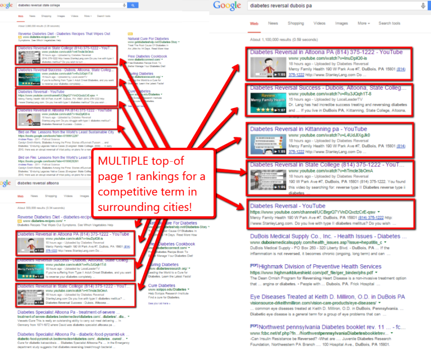
Task: Open Search tools in dubois pa search
Action: click(389, 24)
